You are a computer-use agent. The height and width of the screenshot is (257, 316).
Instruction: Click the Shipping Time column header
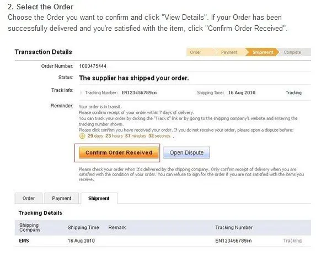click(x=83, y=227)
